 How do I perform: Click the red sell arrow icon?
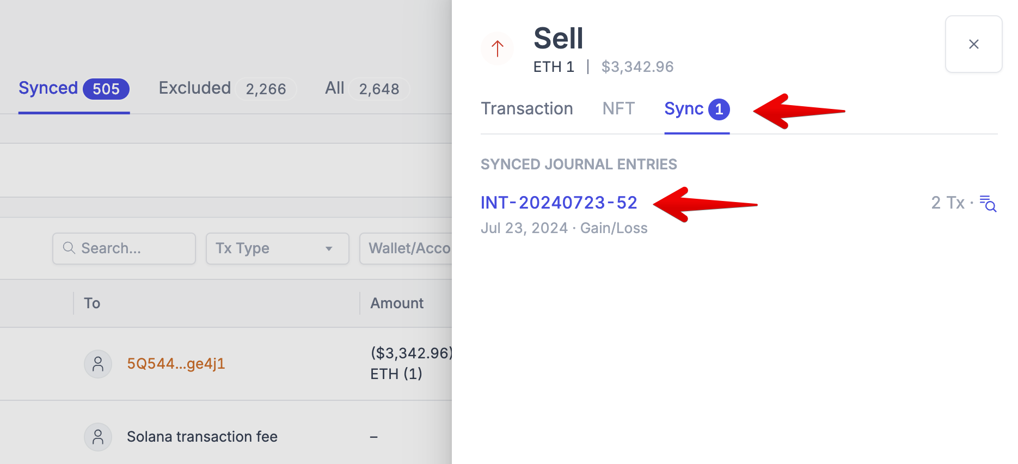(497, 48)
